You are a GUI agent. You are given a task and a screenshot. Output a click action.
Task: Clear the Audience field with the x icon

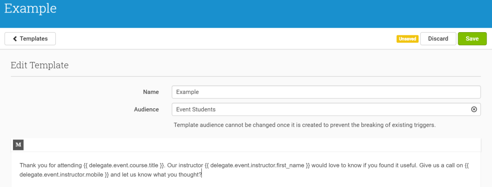474,109
